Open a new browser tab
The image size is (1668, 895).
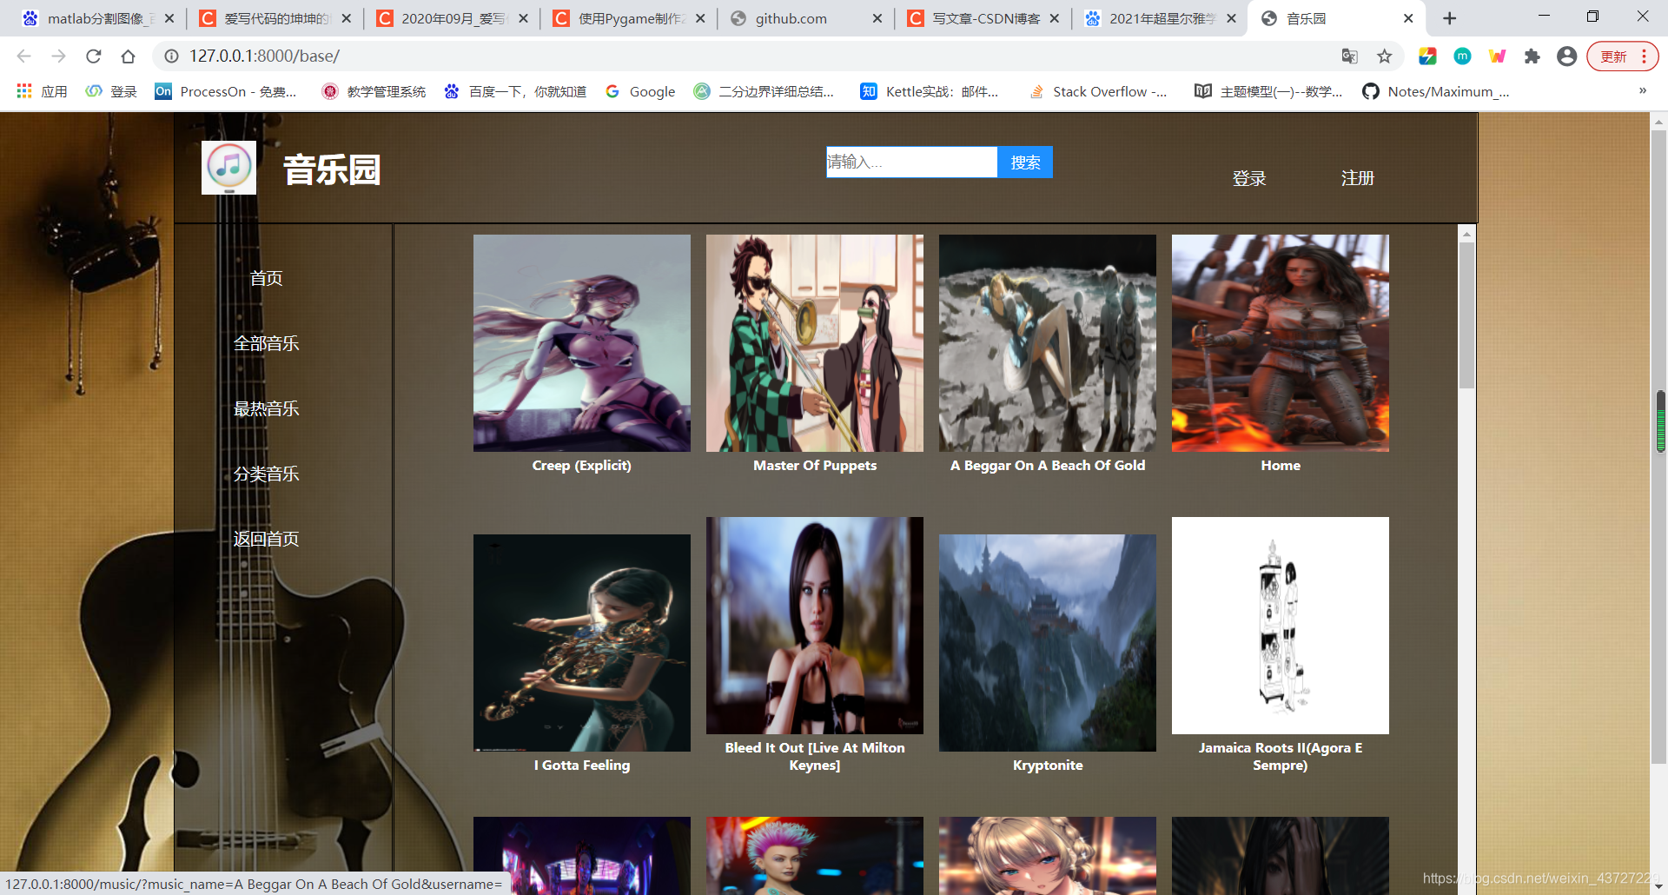(1449, 18)
